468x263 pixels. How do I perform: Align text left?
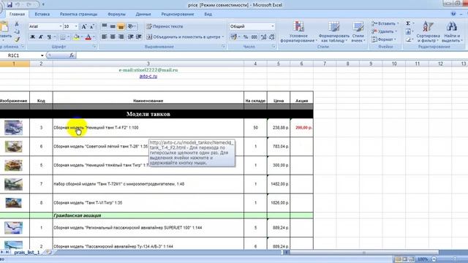(104, 37)
